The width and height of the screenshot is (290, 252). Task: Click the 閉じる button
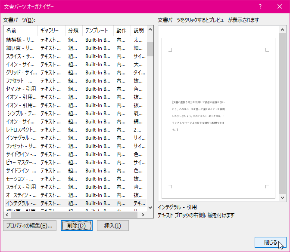tap(271, 242)
